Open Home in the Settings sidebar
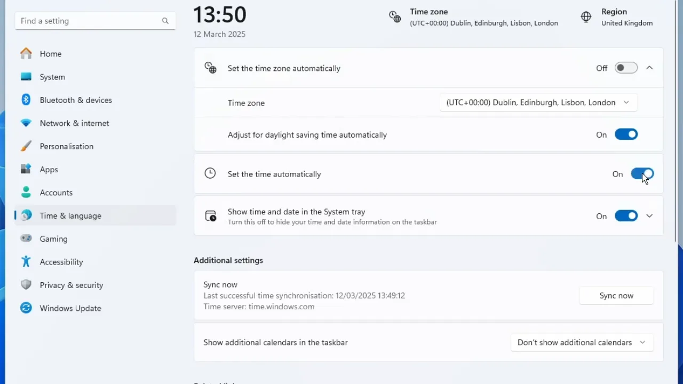Screen dimensions: 683x384 pos(51,53)
